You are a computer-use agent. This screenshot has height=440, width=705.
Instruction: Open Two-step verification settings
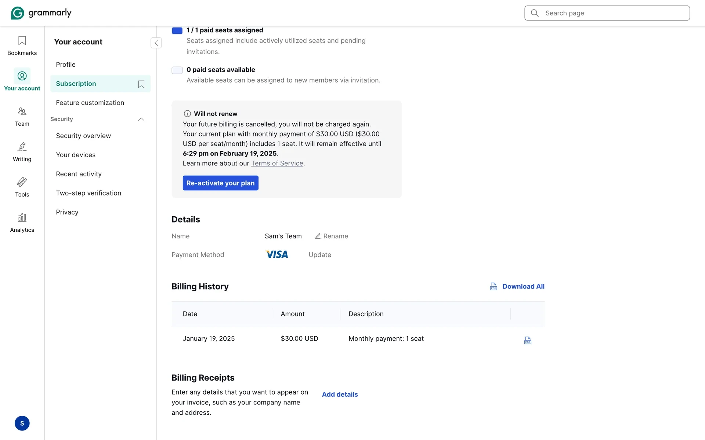coord(100,193)
